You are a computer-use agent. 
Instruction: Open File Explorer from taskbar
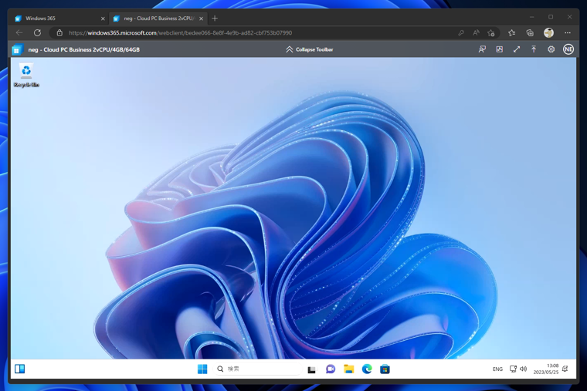[348, 369]
